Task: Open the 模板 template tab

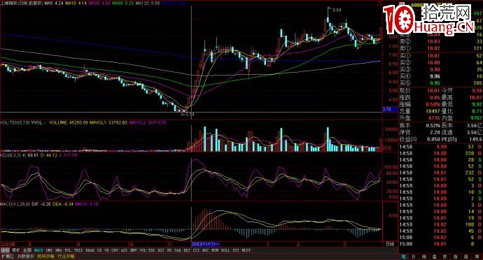Action: pyautogui.click(x=16, y=250)
